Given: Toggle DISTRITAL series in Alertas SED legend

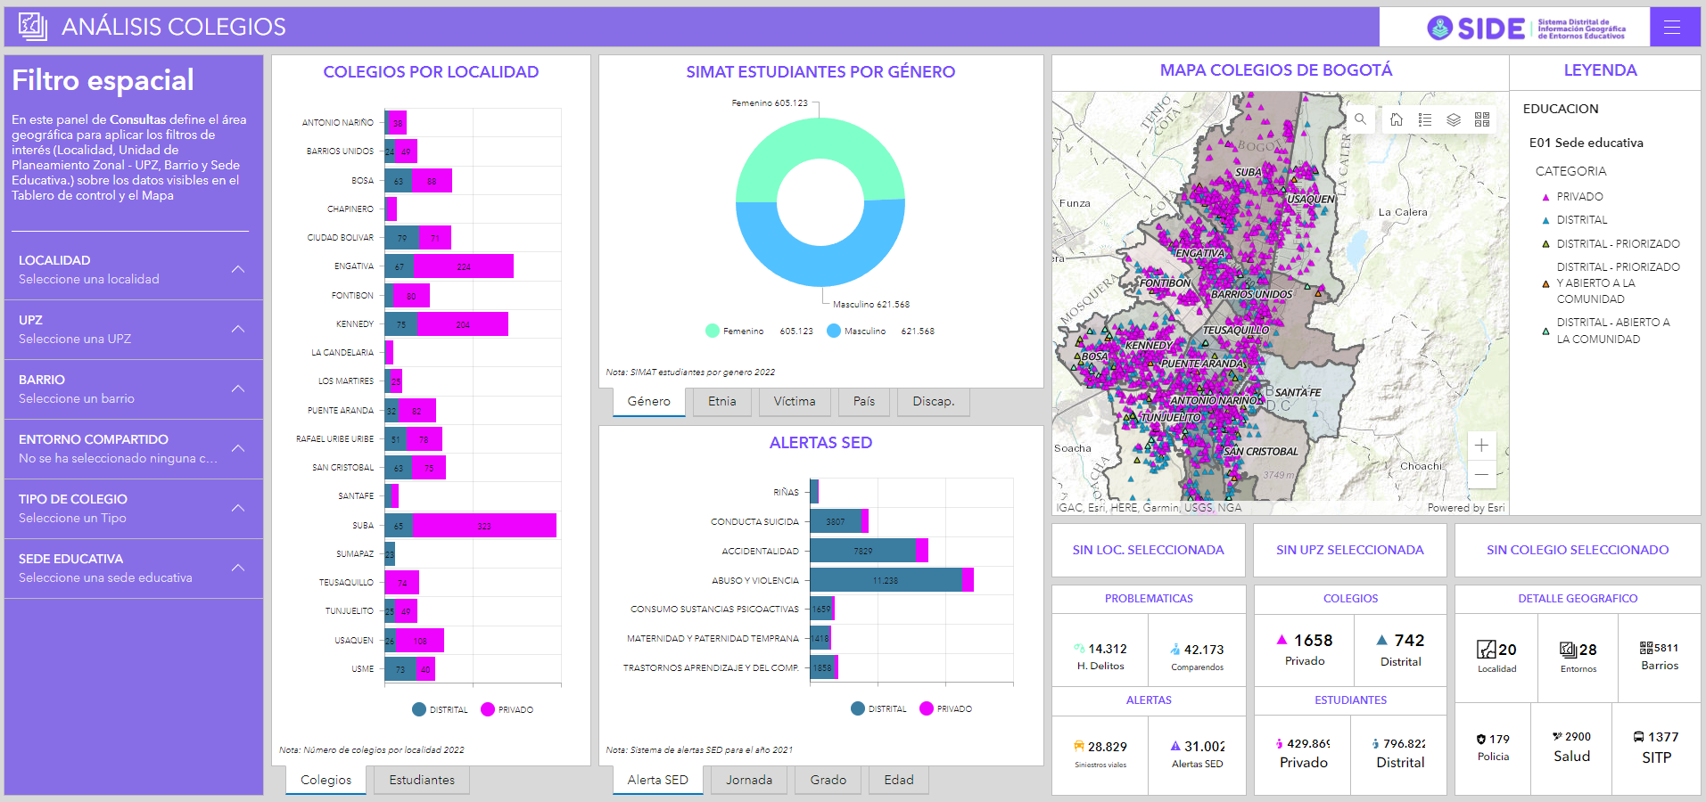Looking at the screenshot, I should (878, 708).
